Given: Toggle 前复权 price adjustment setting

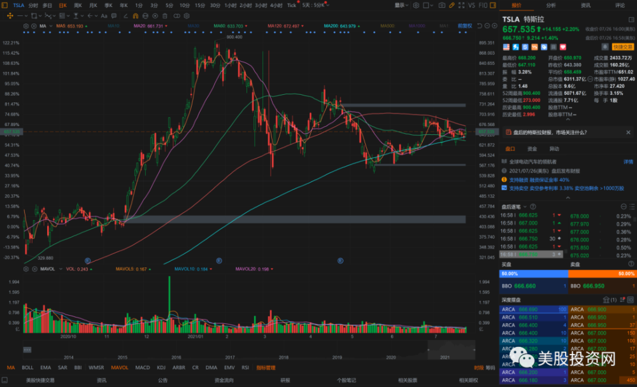Looking at the screenshot, I should point(465,26).
